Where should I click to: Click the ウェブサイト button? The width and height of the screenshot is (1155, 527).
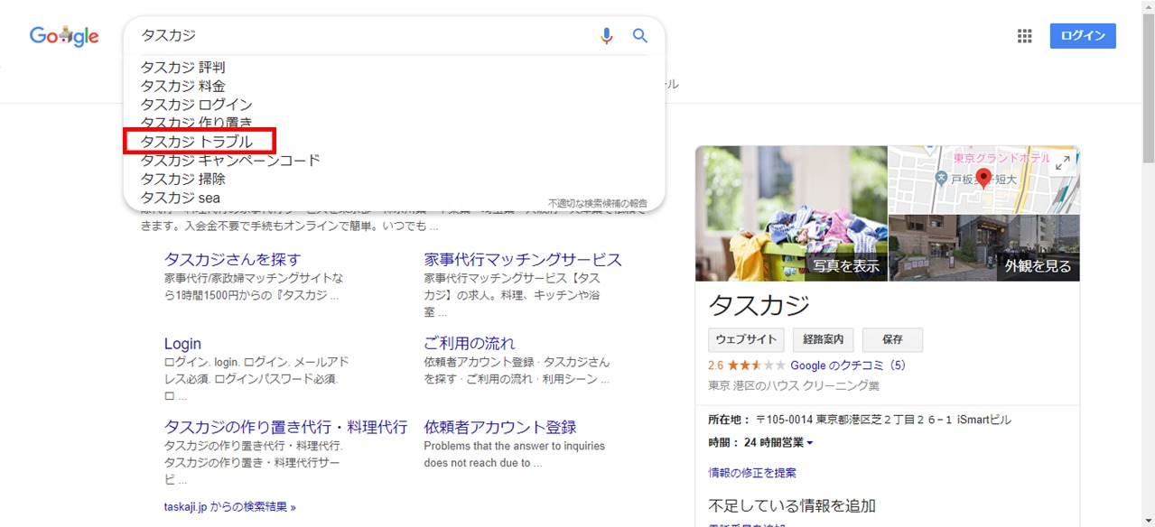tap(746, 339)
